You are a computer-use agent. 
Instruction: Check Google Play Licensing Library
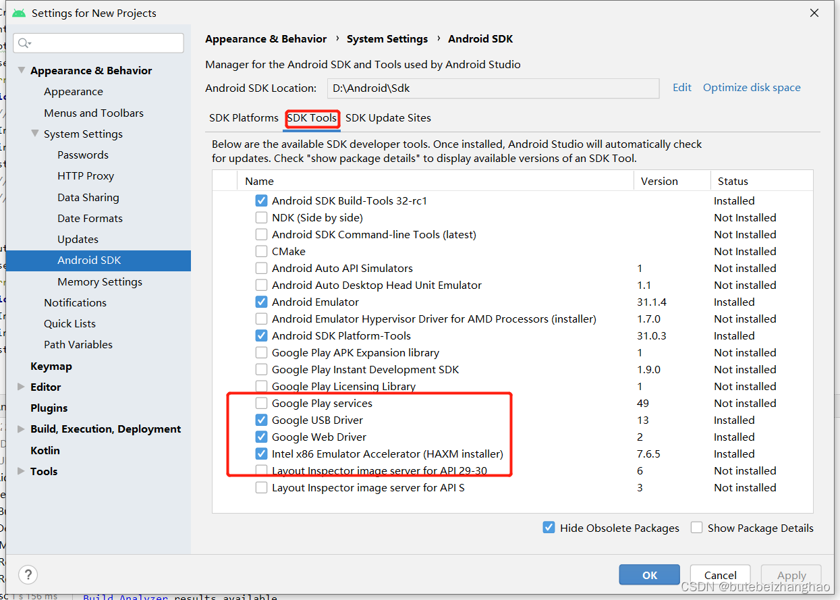coord(261,386)
